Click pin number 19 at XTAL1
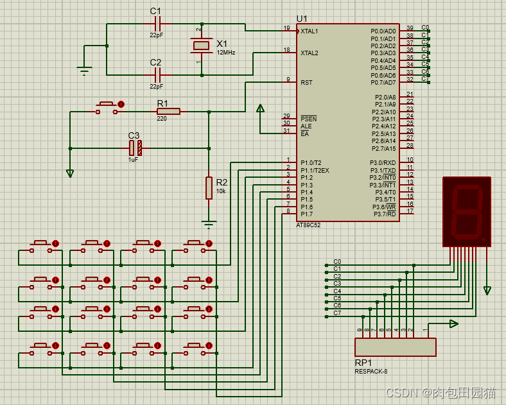The height and width of the screenshot is (405, 506). 286,28
